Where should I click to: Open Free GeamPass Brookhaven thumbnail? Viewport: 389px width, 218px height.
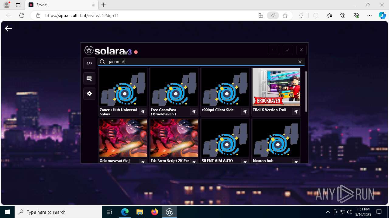click(x=174, y=87)
